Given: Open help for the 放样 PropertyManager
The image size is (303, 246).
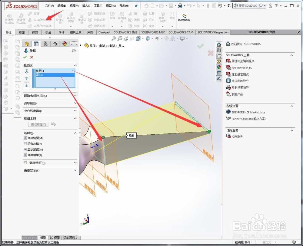Looking at the screenshot, I should tap(74, 51).
